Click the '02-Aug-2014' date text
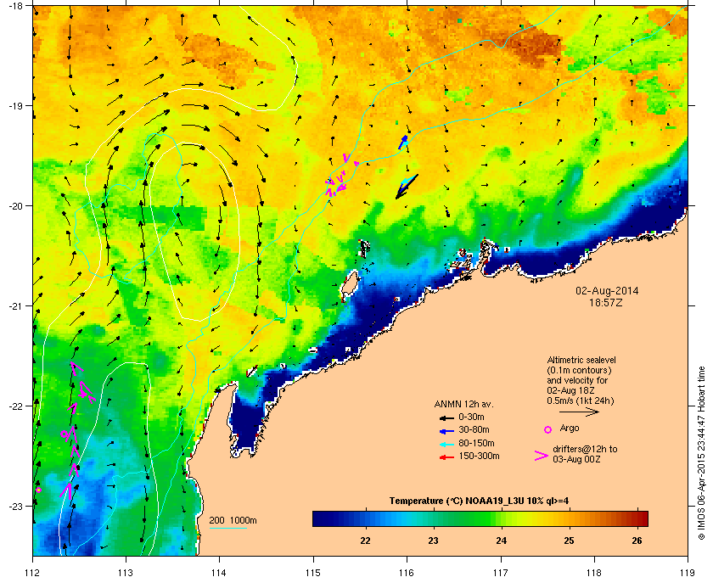The image size is (713, 577). (x=607, y=291)
